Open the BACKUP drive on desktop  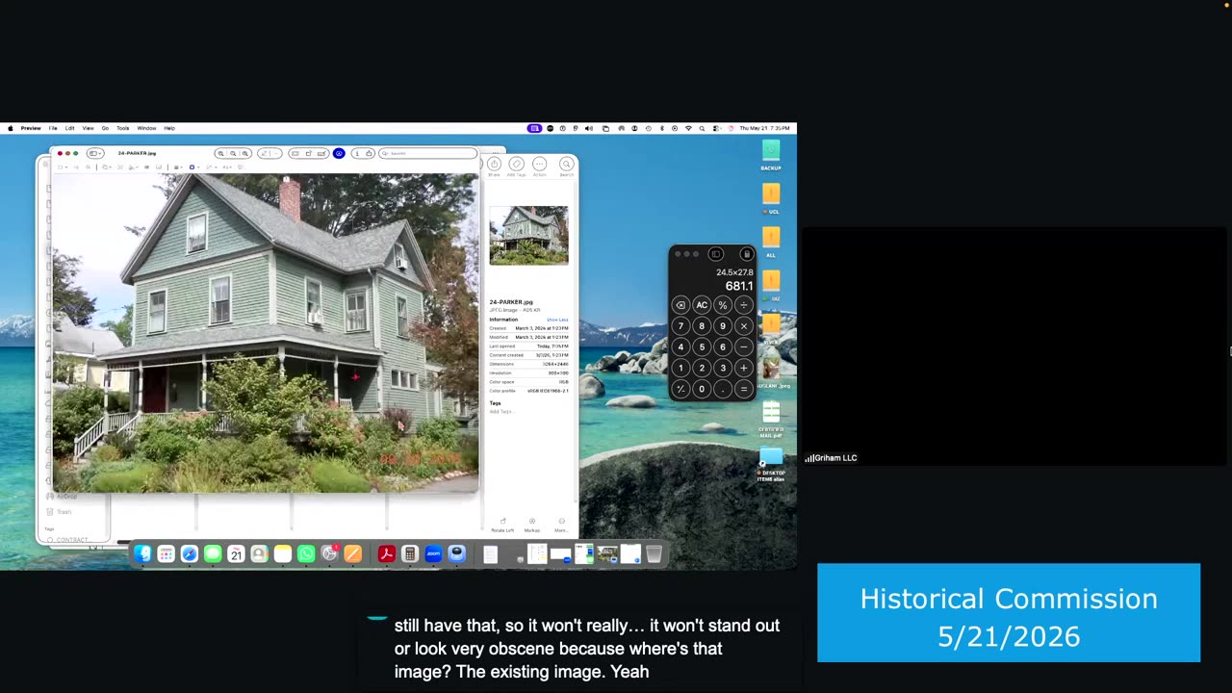click(x=771, y=152)
